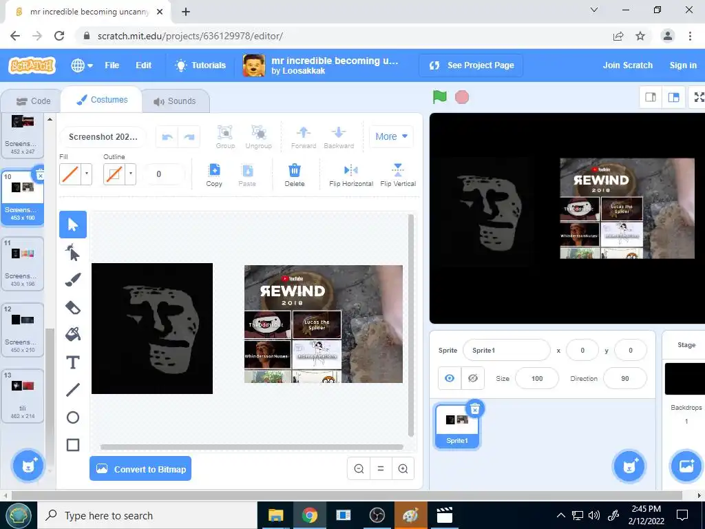Click the Ungroup icon
The image size is (705, 529).
point(259,137)
